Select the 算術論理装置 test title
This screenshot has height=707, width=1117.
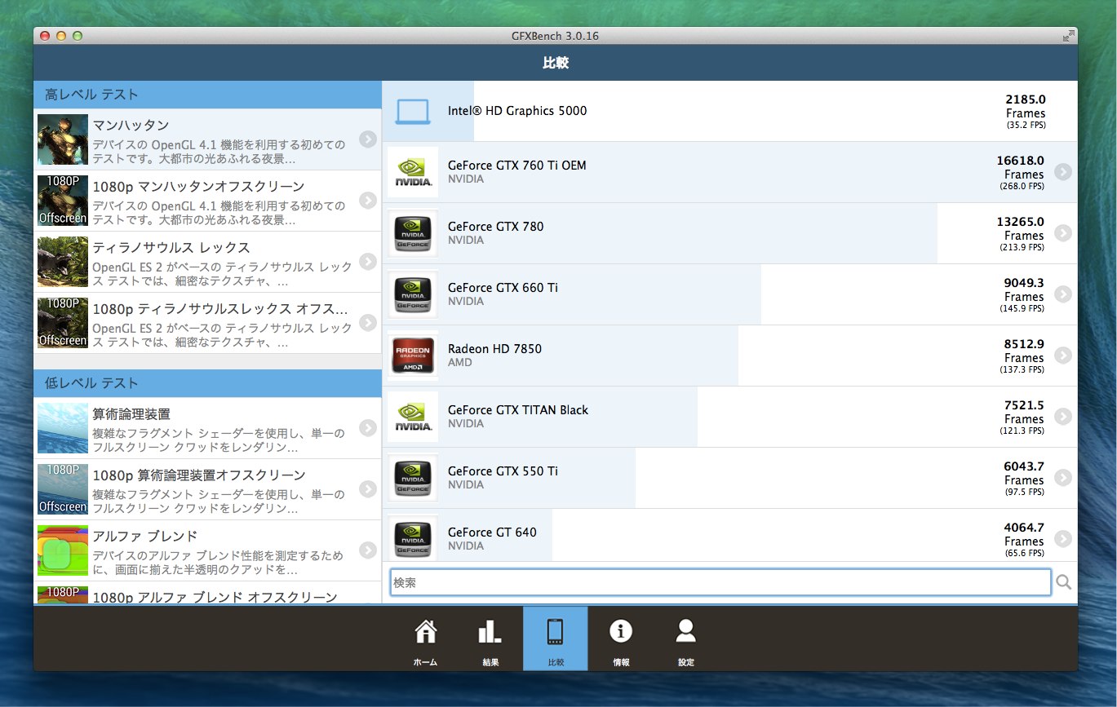tap(131, 414)
